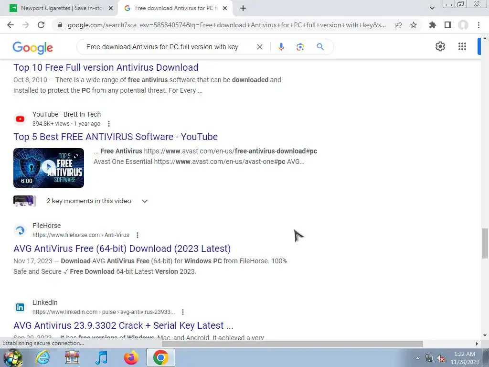489x367 pixels.
Task: Select the Free download Antivirus tab
Action: (175, 8)
